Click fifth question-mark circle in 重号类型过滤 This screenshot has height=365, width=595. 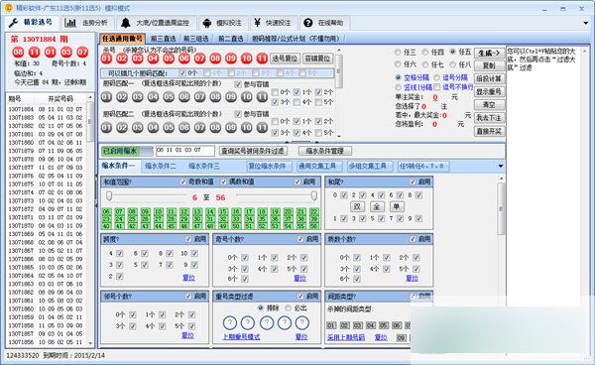pyautogui.click(x=302, y=323)
